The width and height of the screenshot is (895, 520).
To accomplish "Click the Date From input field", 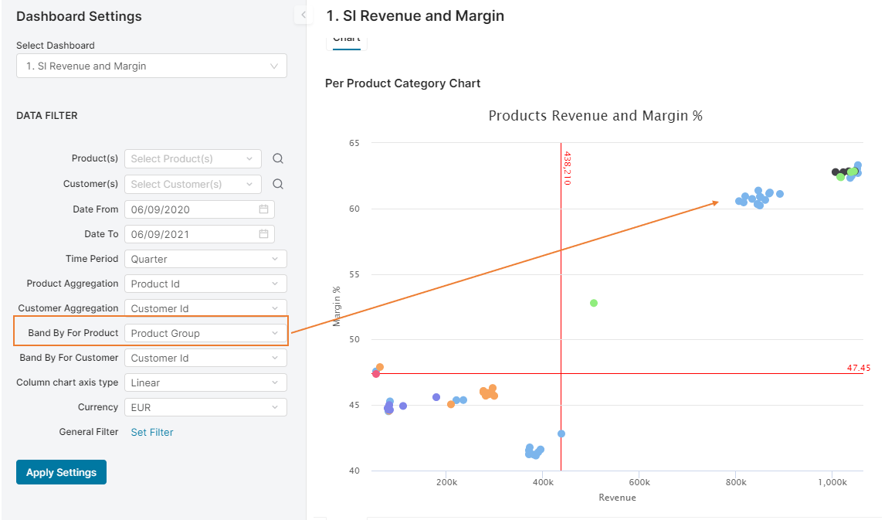I will [x=192, y=209].
